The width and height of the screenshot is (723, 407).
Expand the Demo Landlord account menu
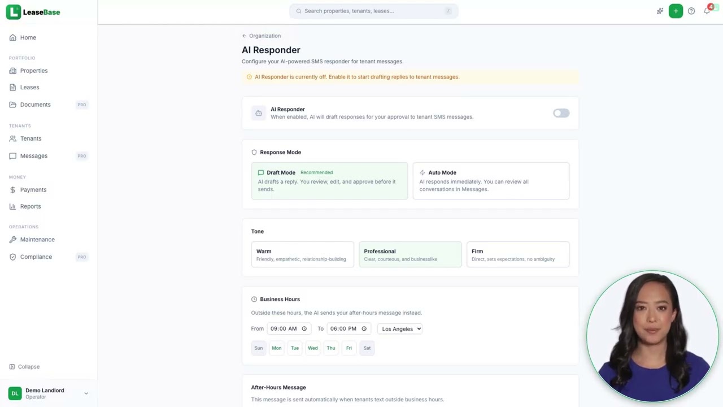(49, 393)
